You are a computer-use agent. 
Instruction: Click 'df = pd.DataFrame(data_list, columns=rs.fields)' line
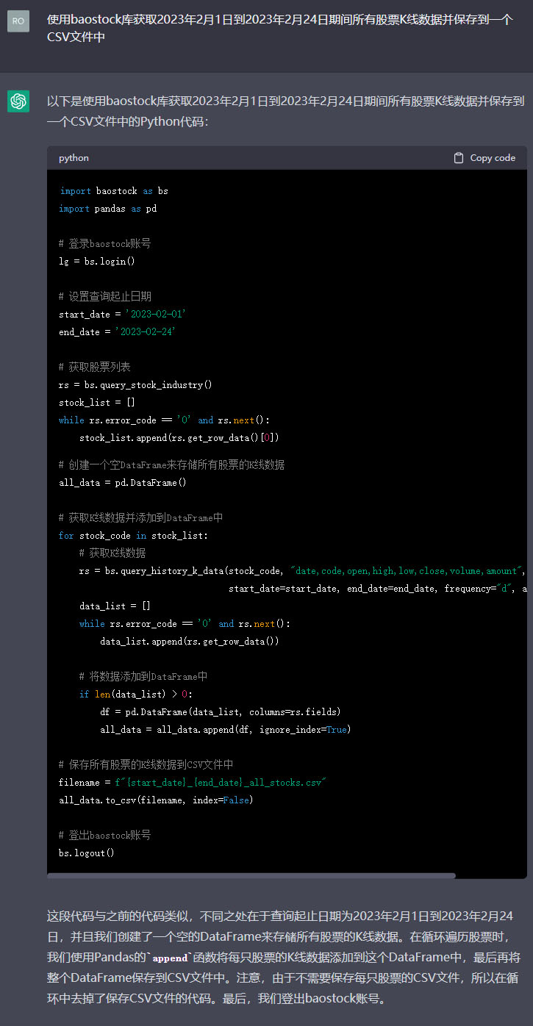click(221, 712)
